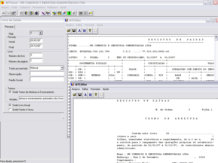Click the save diskette icon in front MTEditor
218x163 pixels.
tap(80, 95)
